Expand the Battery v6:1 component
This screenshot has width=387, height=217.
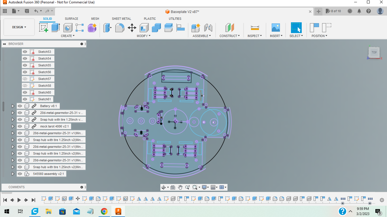click(x=13, y=106)
